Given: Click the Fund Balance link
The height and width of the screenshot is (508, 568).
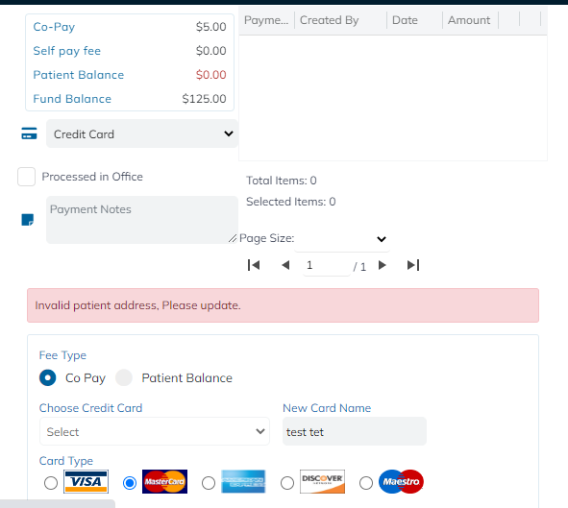Looking at the screenshot, I should point(72,99).
